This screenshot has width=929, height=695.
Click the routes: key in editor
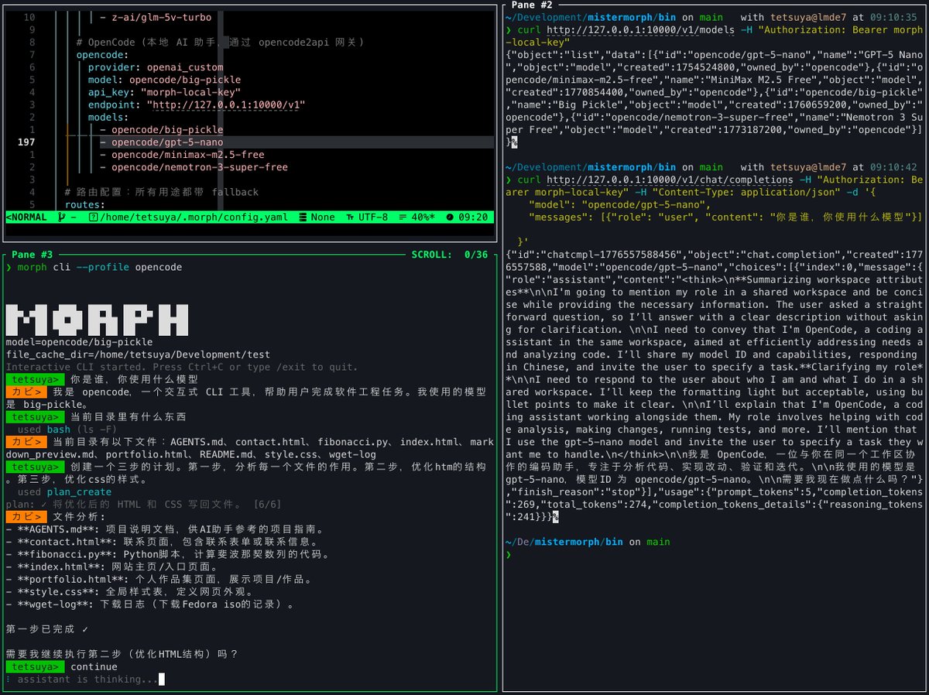84,204
